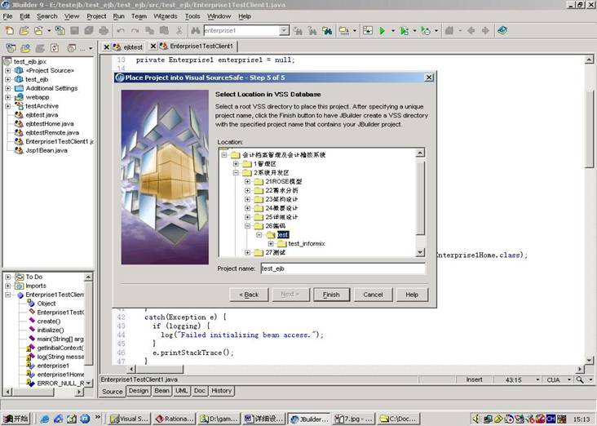Click the Make project toolbar icon
This screenshot has height=426, width=597.
click(344, 30)
